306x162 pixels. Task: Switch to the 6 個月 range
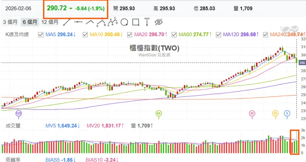[x=30, y=22]
